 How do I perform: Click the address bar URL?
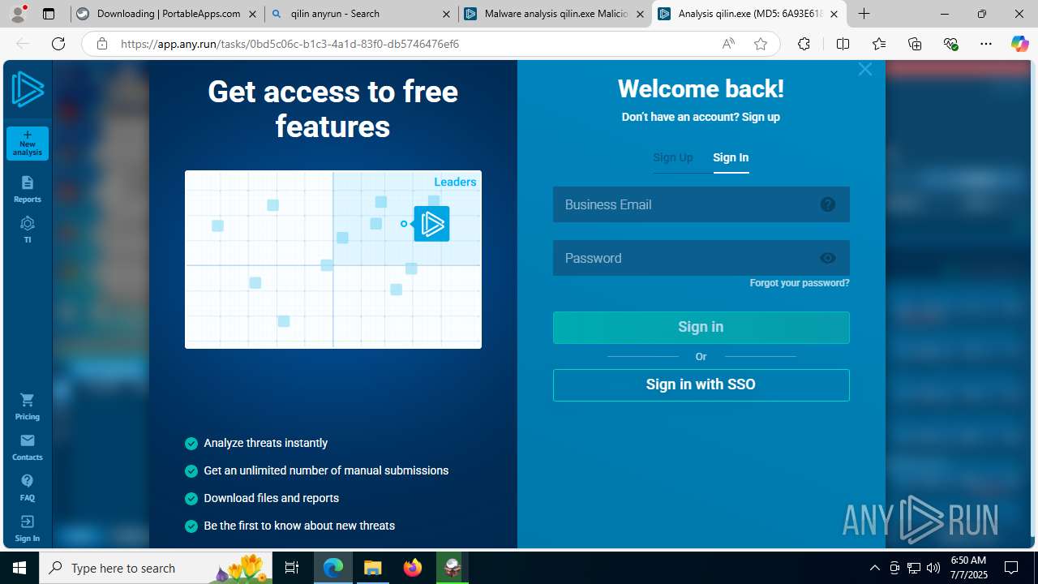pos(290,44)
